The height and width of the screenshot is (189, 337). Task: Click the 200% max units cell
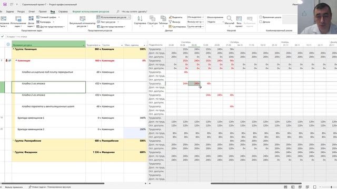click(135, 133)
